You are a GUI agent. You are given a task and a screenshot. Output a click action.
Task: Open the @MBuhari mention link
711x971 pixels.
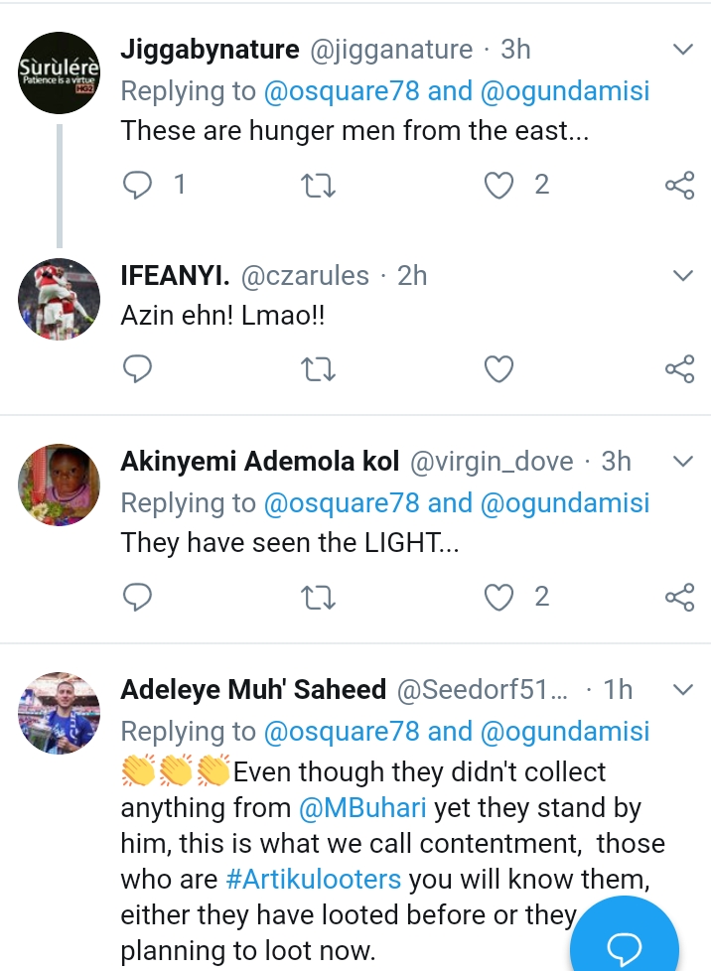(362, 808)
